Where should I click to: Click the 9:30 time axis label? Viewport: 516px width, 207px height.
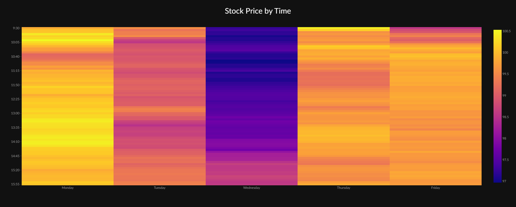[16, 28]
